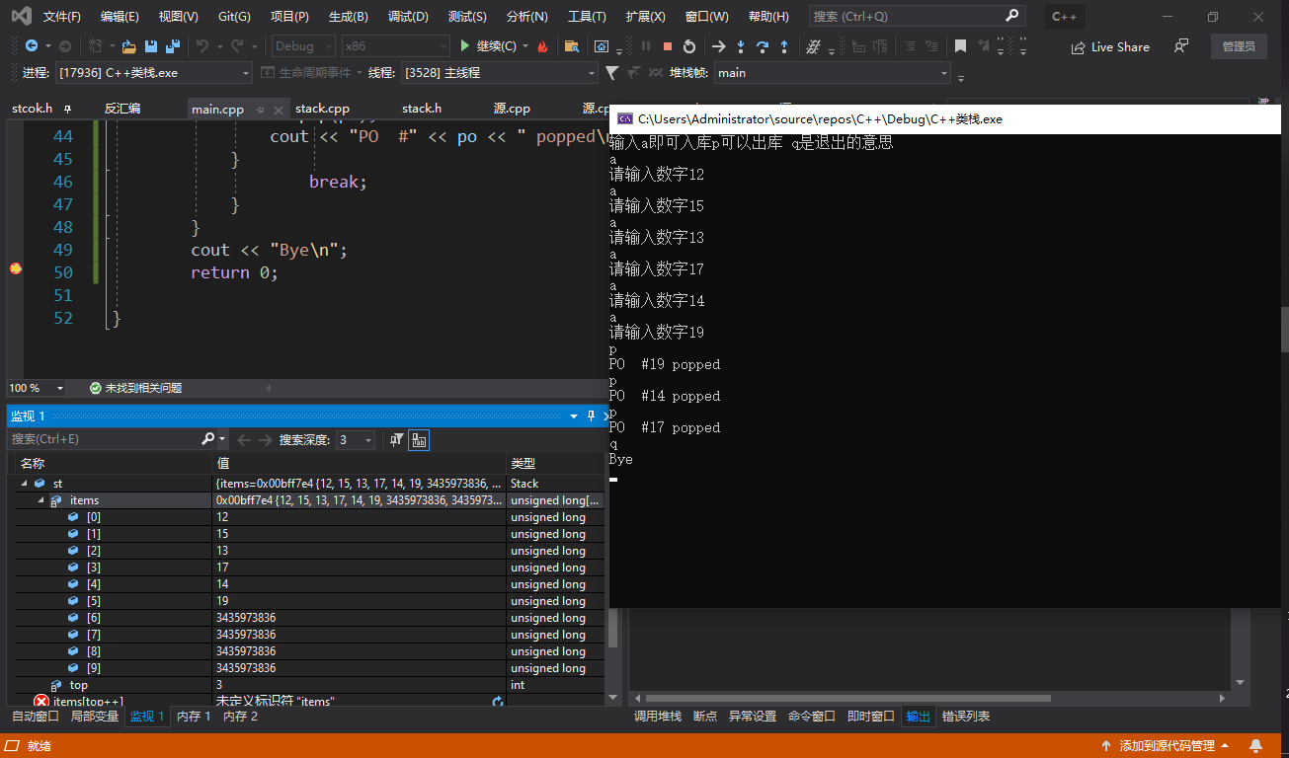Refresh the items[top++] watch value
The image size is (1289, 758).
coord(498,701)
